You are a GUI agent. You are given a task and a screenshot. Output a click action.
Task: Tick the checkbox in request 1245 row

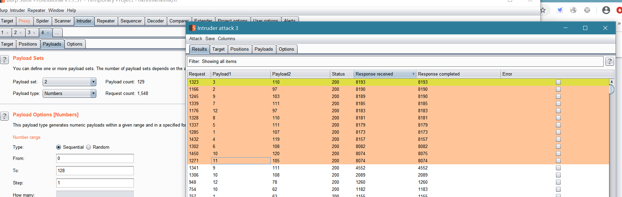(x=558, y=96)
